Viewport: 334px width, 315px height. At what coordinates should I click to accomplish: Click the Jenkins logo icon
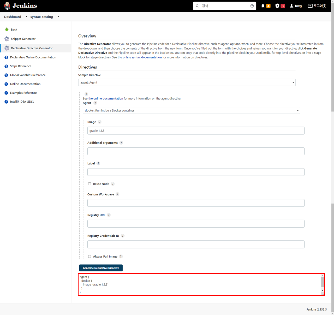click(x=7, y=6)
